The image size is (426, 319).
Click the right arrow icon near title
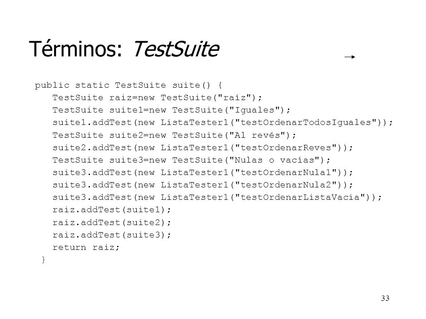(x=350, y=57)
